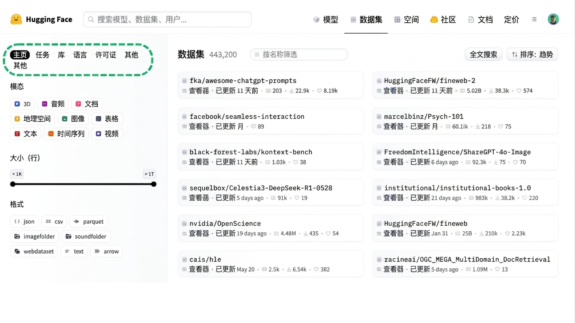The height and width of the screenshot is (323, 575).
Task: Select the 主页 filter tab
Action: click(x=20, y=55)
